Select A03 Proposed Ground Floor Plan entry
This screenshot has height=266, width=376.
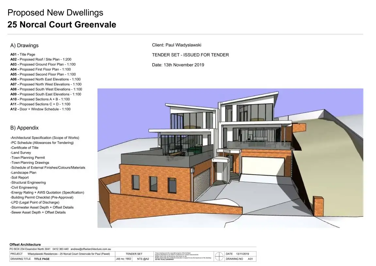tap(43, 64)
